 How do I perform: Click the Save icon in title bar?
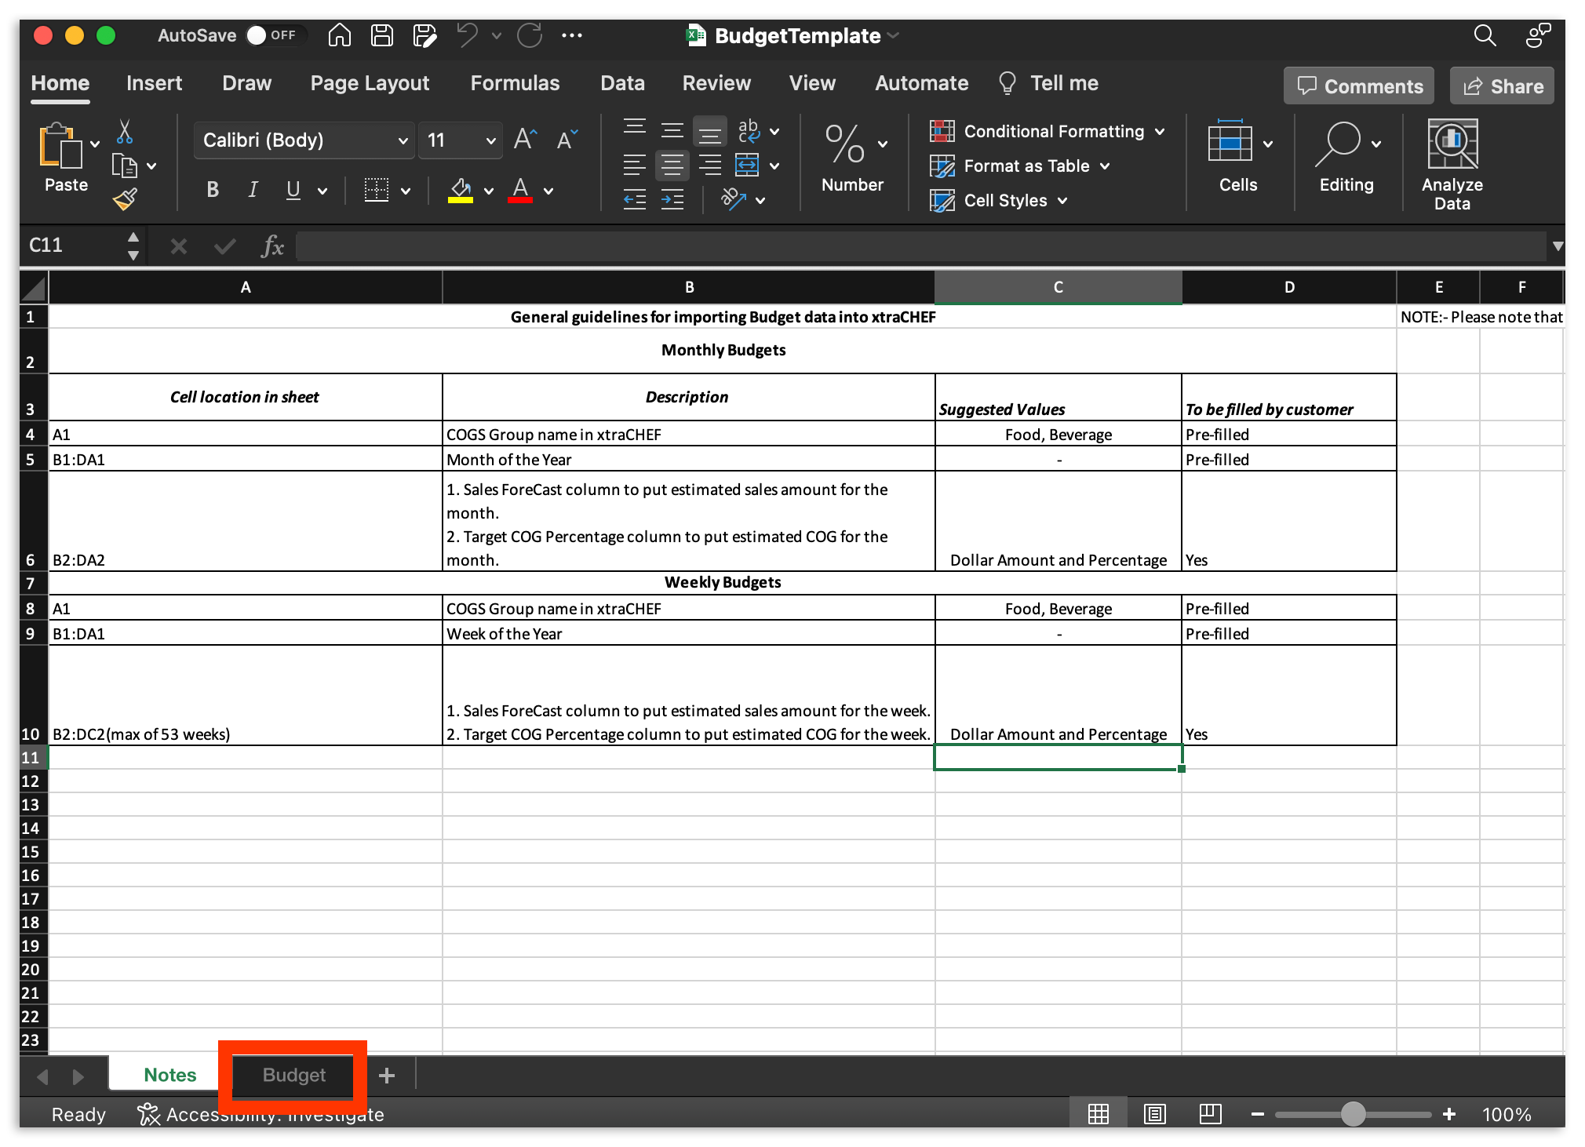click(x=382, y=35)
